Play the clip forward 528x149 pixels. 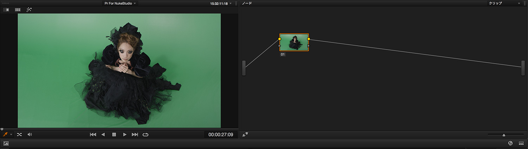click(x=125, y=135)
